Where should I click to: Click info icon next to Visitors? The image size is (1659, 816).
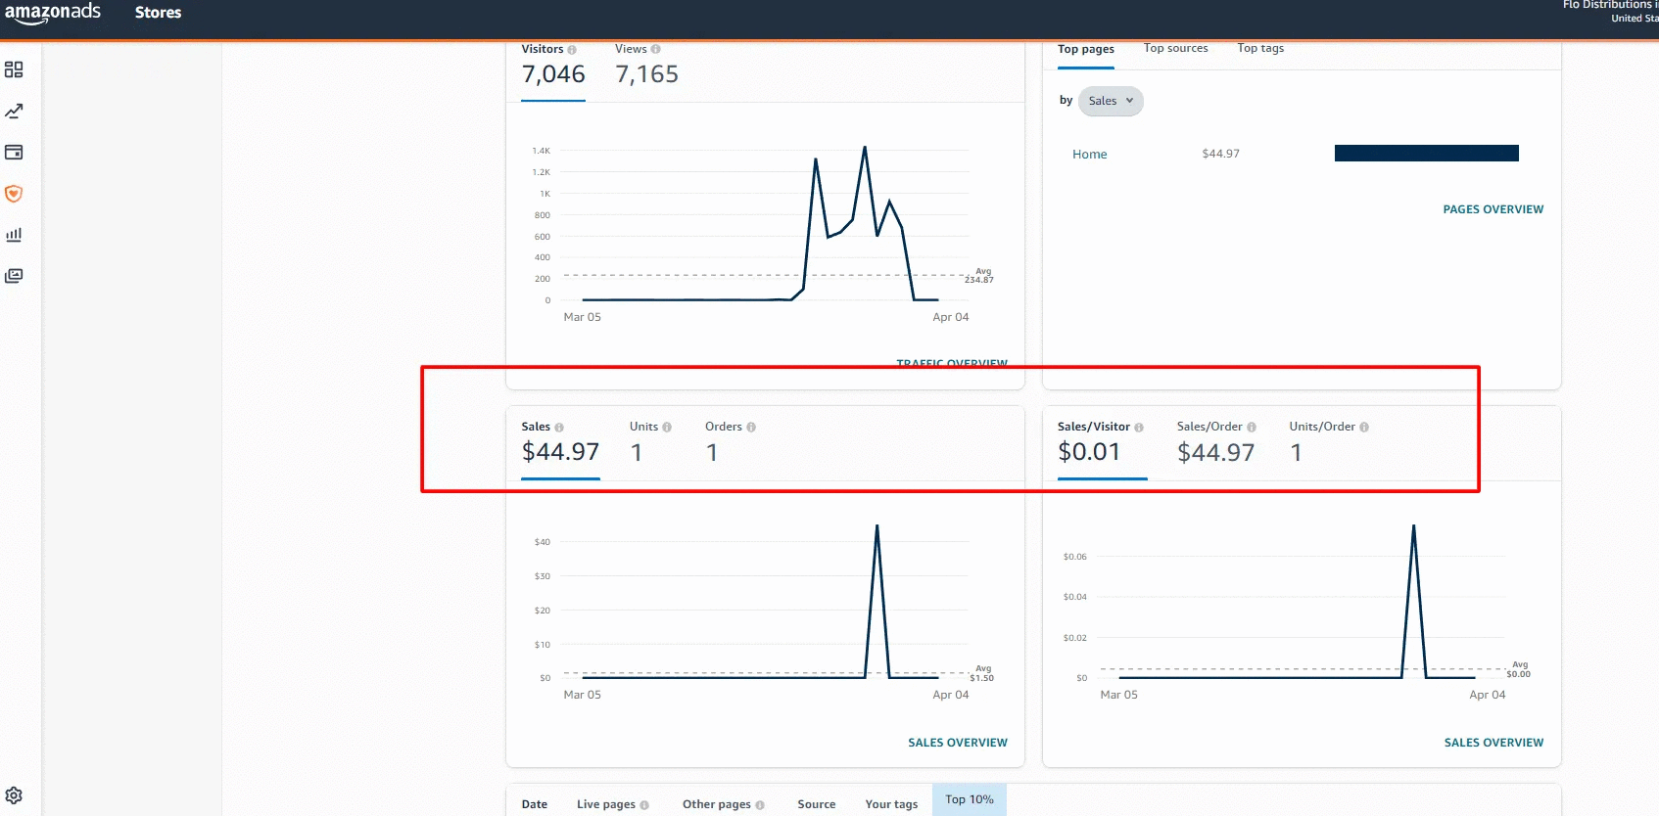[x=572, y=50]
